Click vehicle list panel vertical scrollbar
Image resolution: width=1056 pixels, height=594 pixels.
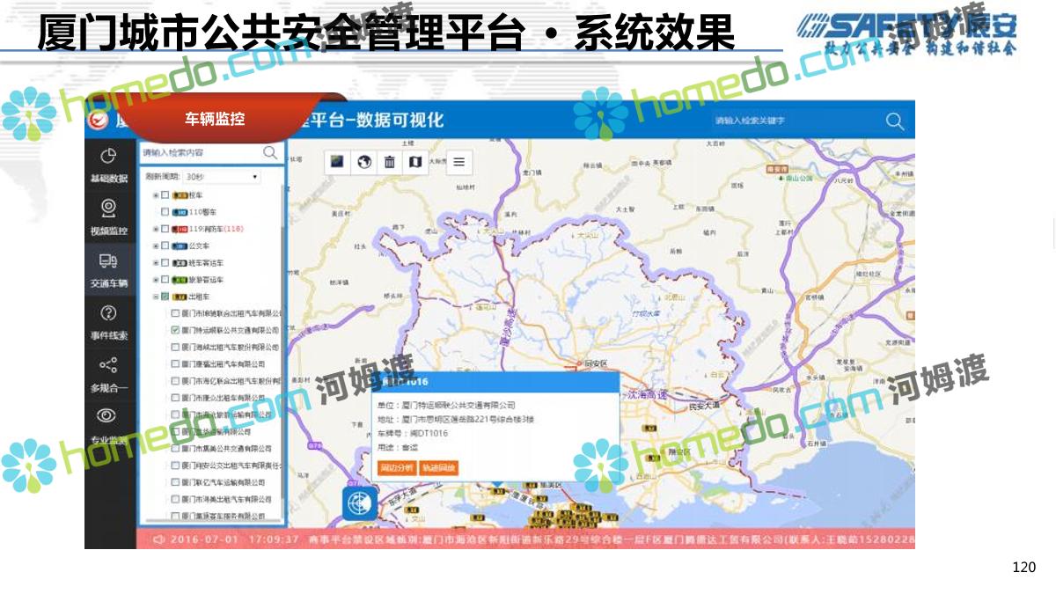tap(282, 264)
